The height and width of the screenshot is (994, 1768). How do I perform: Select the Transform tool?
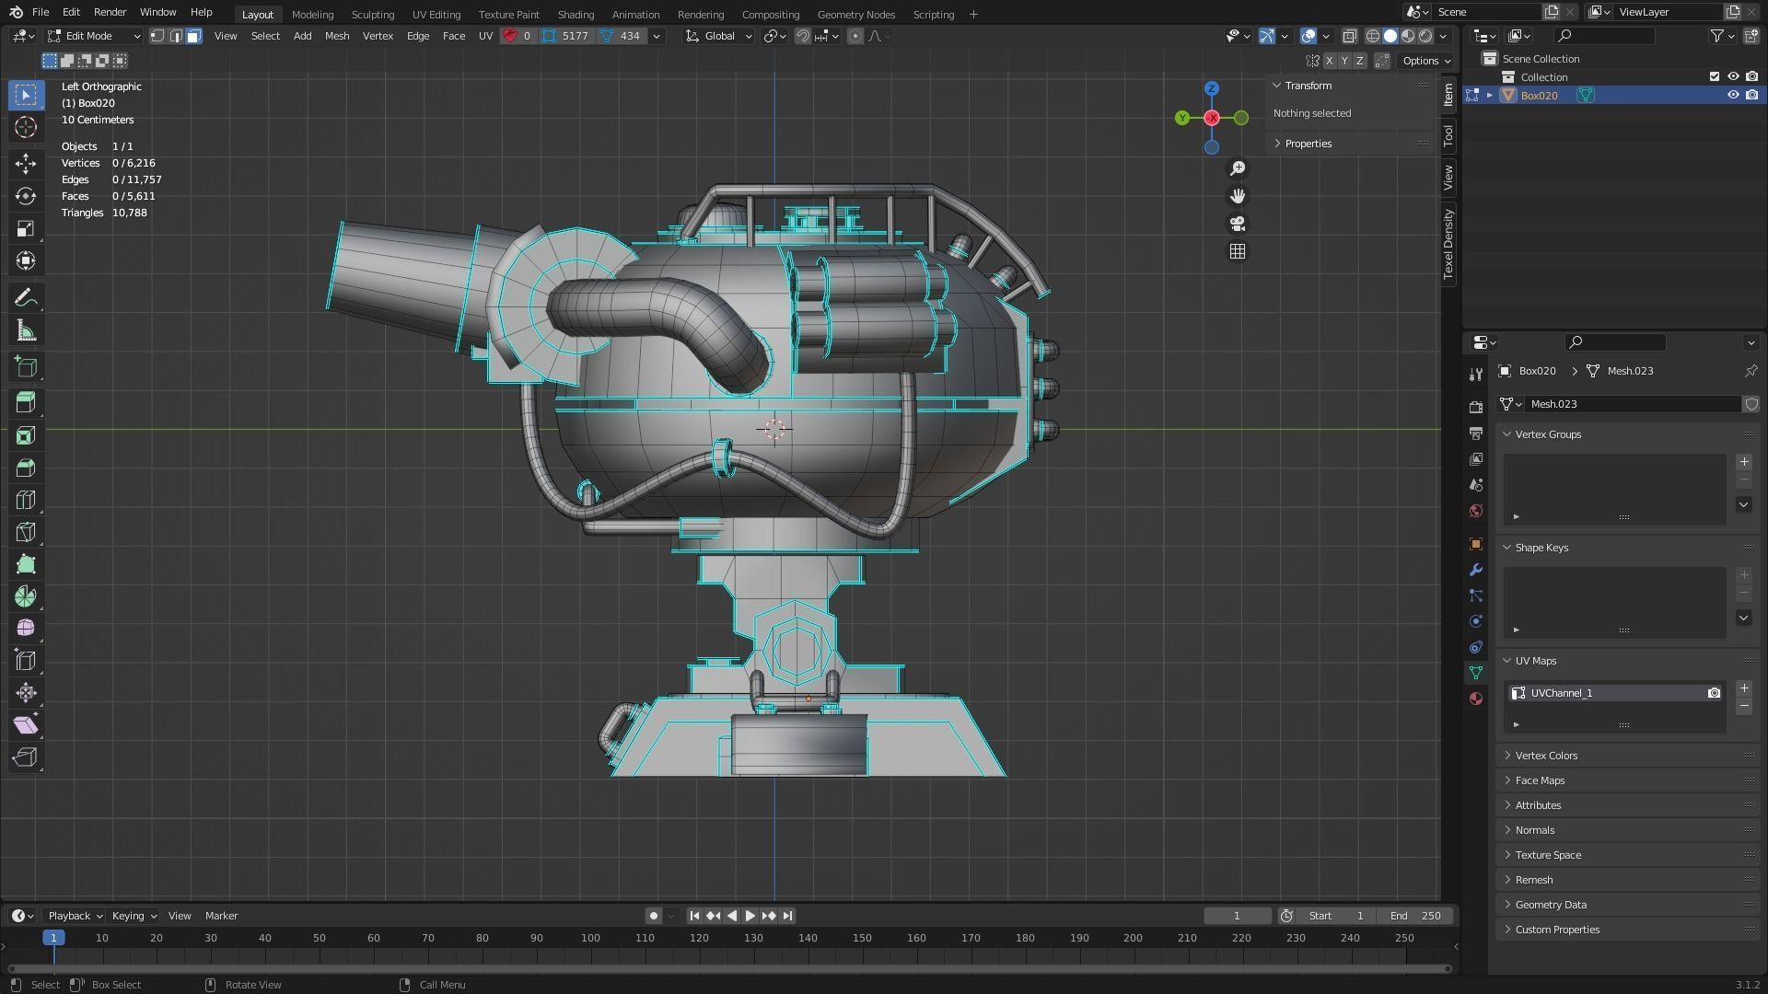coord(26,260)
